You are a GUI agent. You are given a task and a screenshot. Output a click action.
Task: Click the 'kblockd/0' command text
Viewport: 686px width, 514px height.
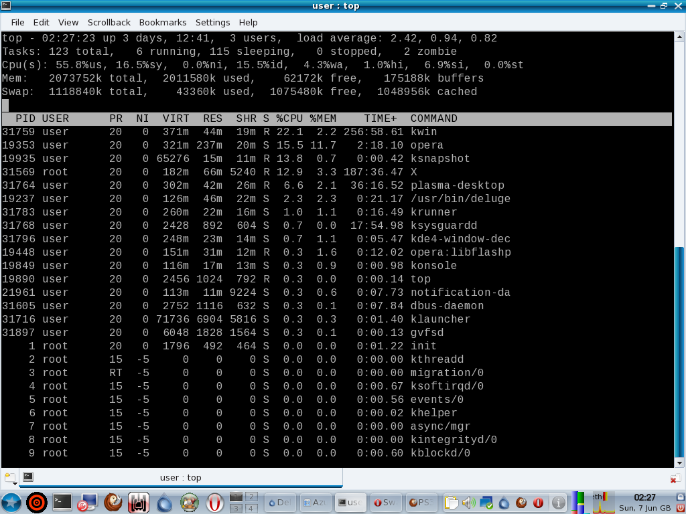coord(440,453)
